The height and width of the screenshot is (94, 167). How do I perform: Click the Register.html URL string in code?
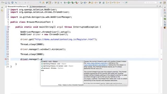64,39
